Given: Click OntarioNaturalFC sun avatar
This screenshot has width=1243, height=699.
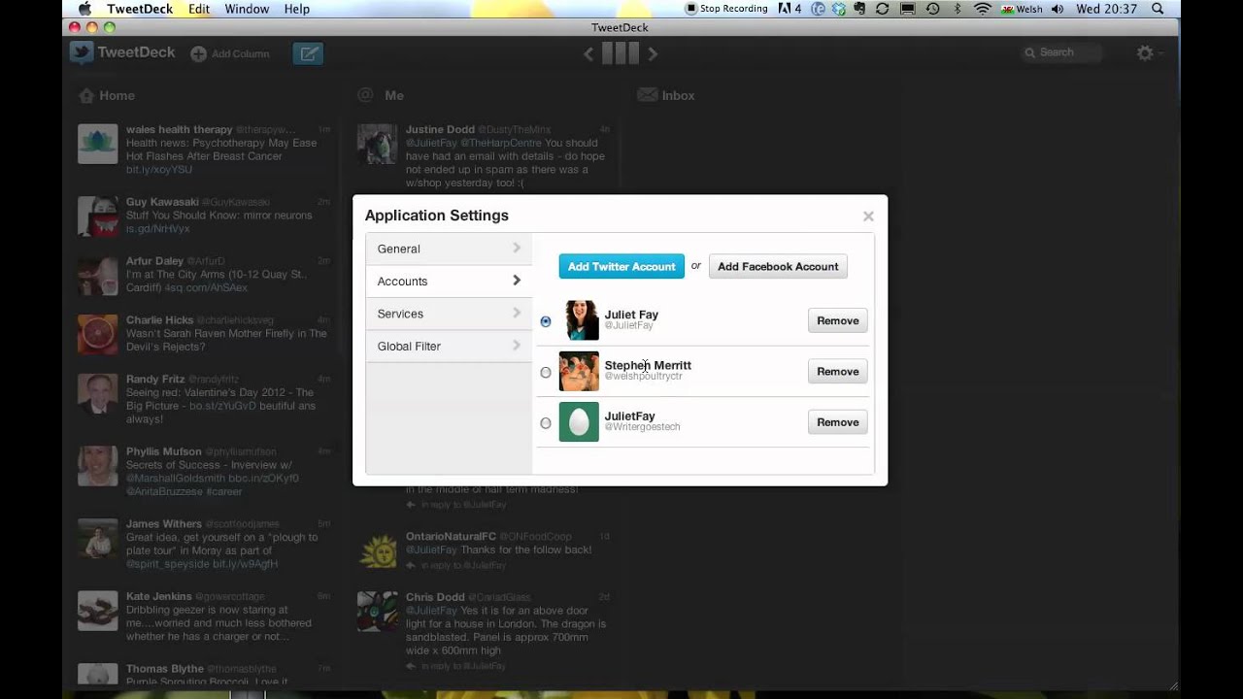Looking at the screenshot, I should tap(378, 551).
